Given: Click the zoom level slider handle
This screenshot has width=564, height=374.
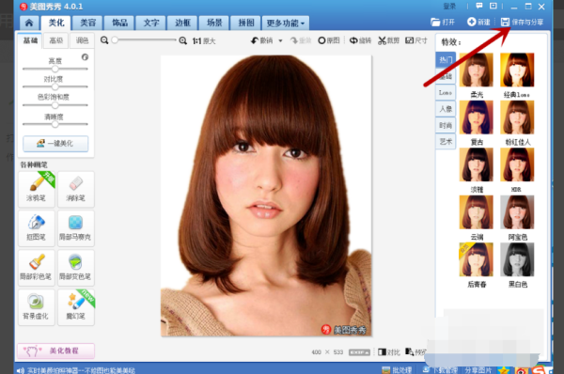Looking at the screenshot, I should pos(115,39).
